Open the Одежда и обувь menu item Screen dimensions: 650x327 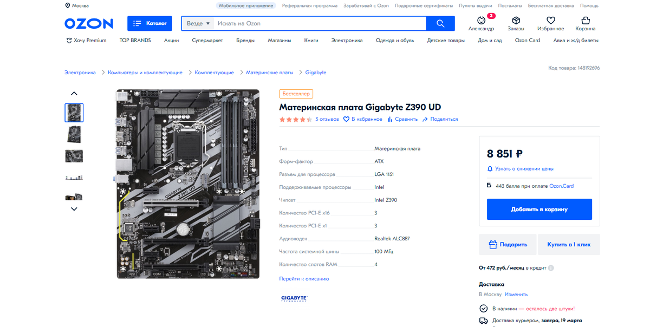pos(395,41)
